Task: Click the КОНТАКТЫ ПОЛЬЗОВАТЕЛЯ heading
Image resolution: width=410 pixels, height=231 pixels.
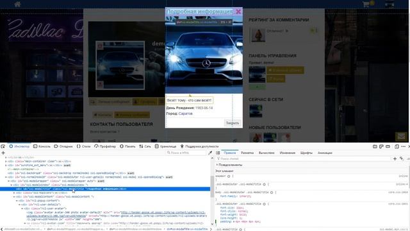Action: pos(121,124)
